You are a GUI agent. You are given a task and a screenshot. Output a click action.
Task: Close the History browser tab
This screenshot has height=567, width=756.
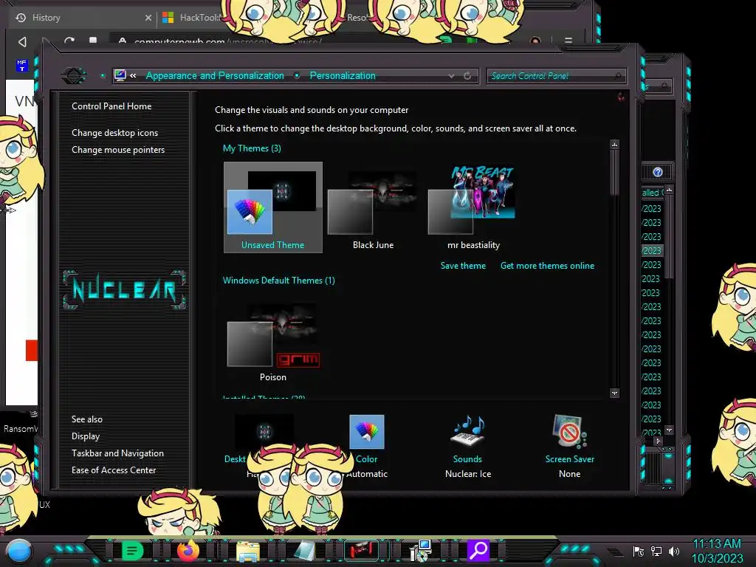pos(148,18)
